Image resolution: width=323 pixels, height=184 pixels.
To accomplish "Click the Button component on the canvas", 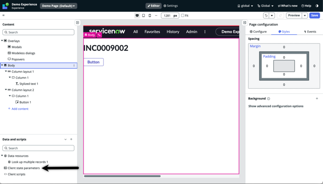I will [93, 62].
